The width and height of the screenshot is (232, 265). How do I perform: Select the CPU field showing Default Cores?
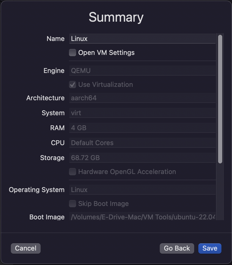pyautogui.click(x=142, y=143)
